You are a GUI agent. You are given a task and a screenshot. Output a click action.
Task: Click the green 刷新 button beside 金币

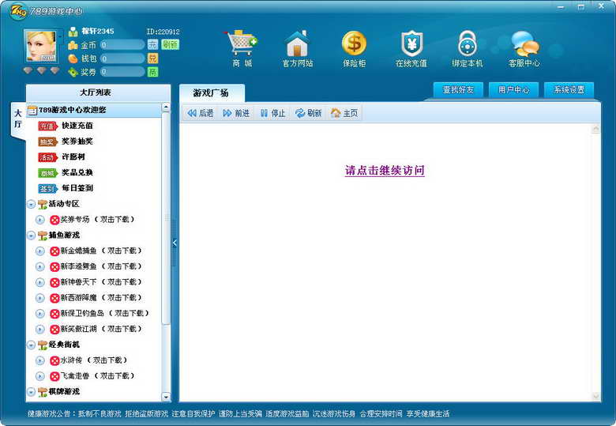tap(170, 44)
